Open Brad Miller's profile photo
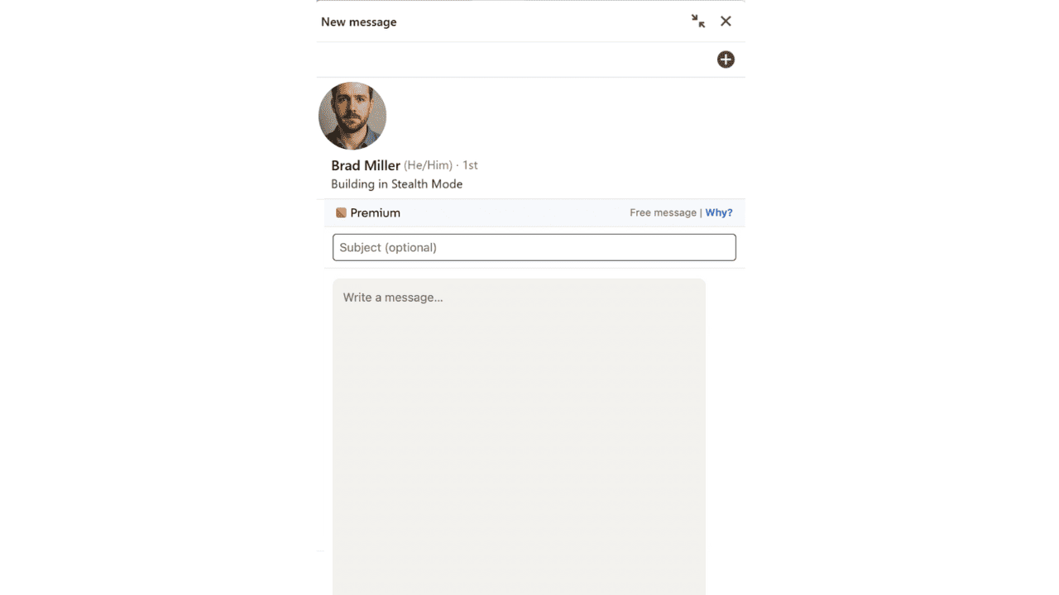Image resolution: width=1059 pixels, height=595 pixels. [352, 116]
